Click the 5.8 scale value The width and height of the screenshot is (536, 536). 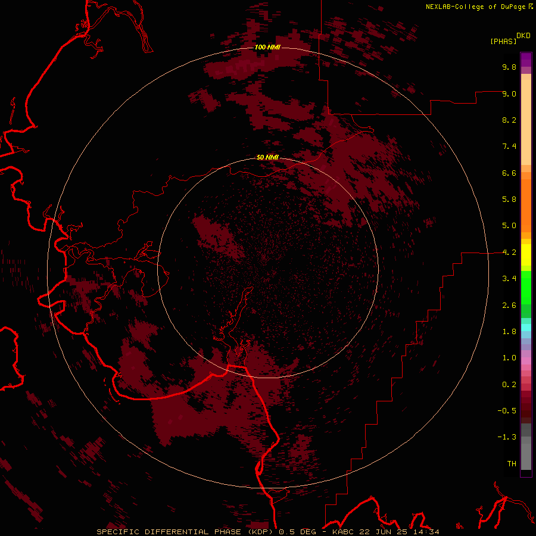click(x=509, y=200)
